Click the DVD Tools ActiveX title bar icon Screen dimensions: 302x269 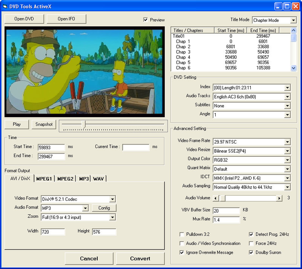point(5,6)
